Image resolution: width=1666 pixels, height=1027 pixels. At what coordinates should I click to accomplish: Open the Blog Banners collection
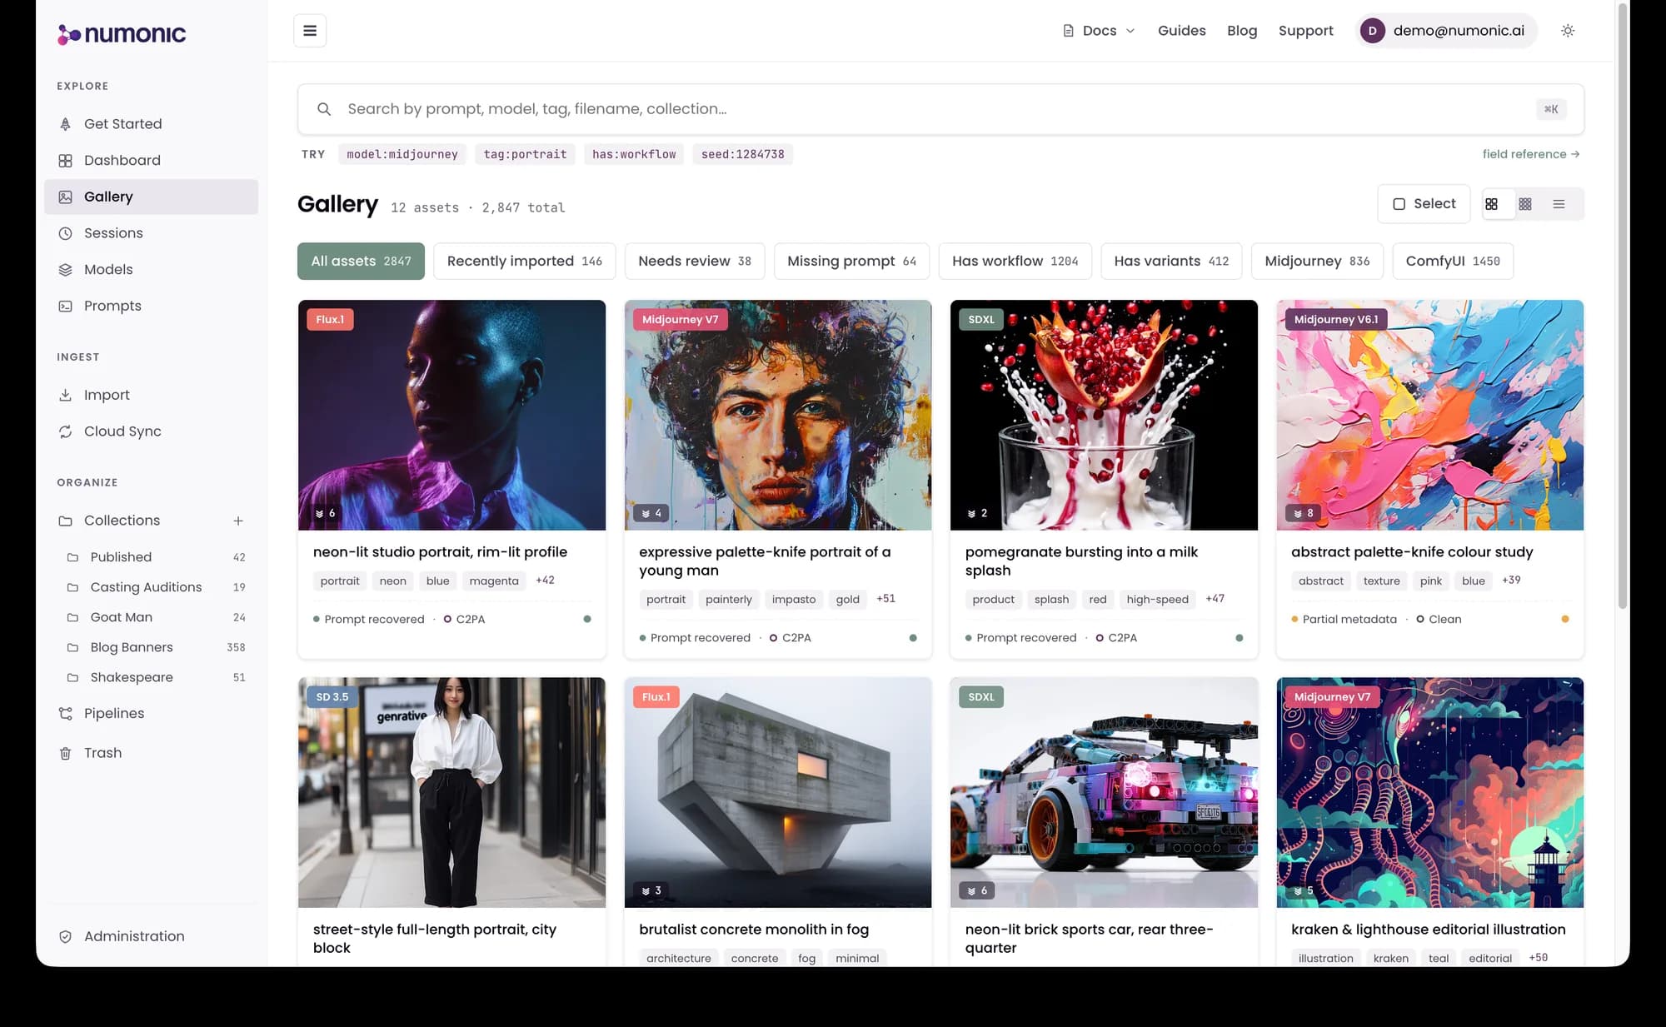point(155,647)
